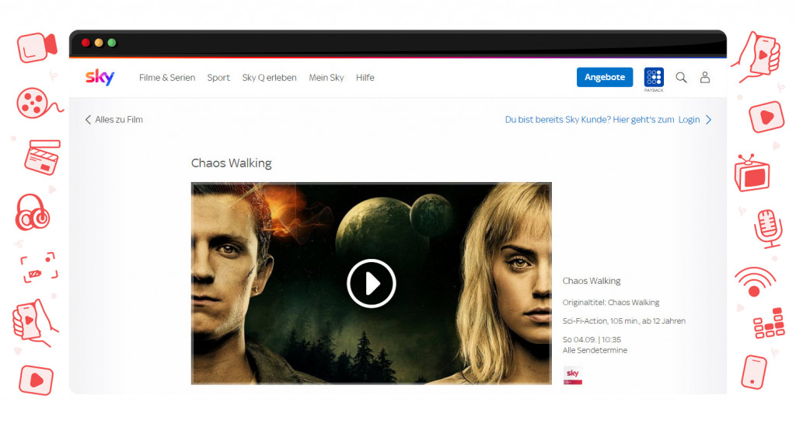796x424 pixels.
Task: Click the Chaos Walking title beside the poster
Action: click(592, 281)
